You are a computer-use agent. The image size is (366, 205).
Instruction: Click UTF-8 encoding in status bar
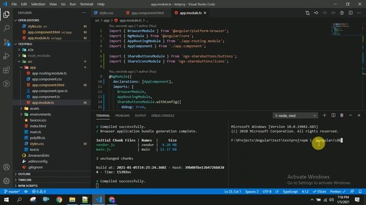[267, 191]
